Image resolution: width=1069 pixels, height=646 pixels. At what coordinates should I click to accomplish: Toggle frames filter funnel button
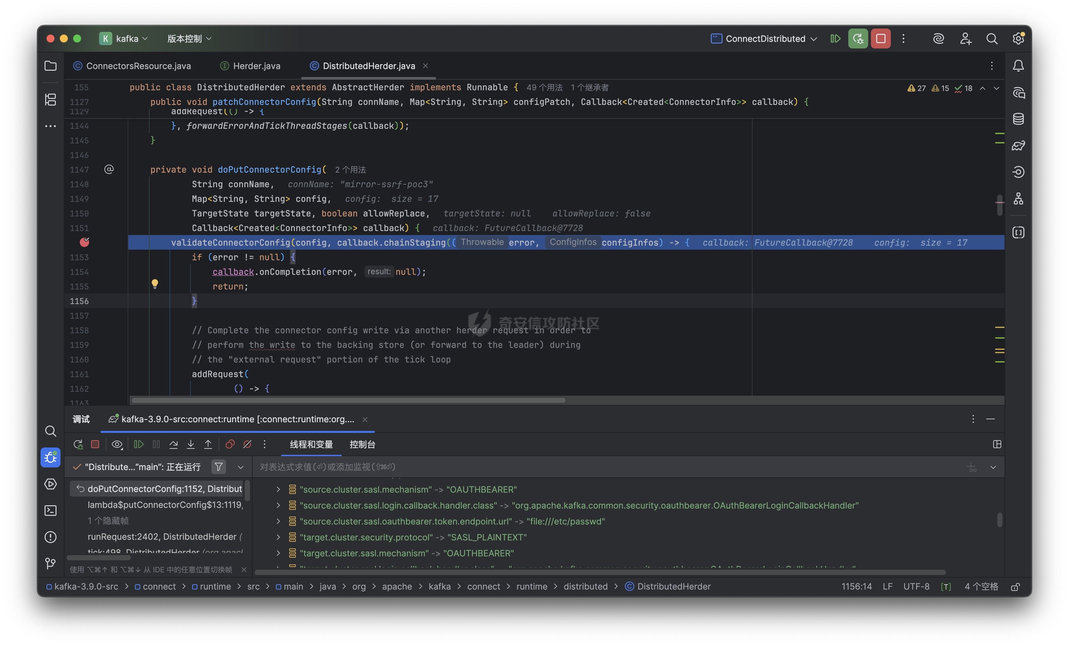(219, 467)
